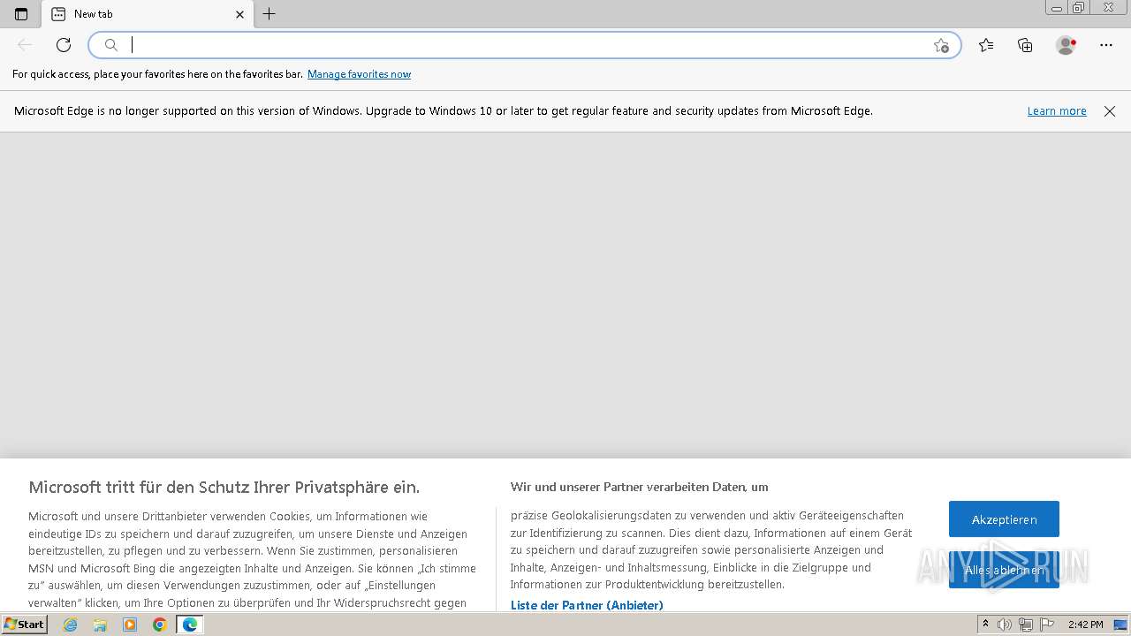This screenshot has width=1131, height=636.
Task: Click the browser back arrow
Action: pyautogui.click(x=25, y=45)
